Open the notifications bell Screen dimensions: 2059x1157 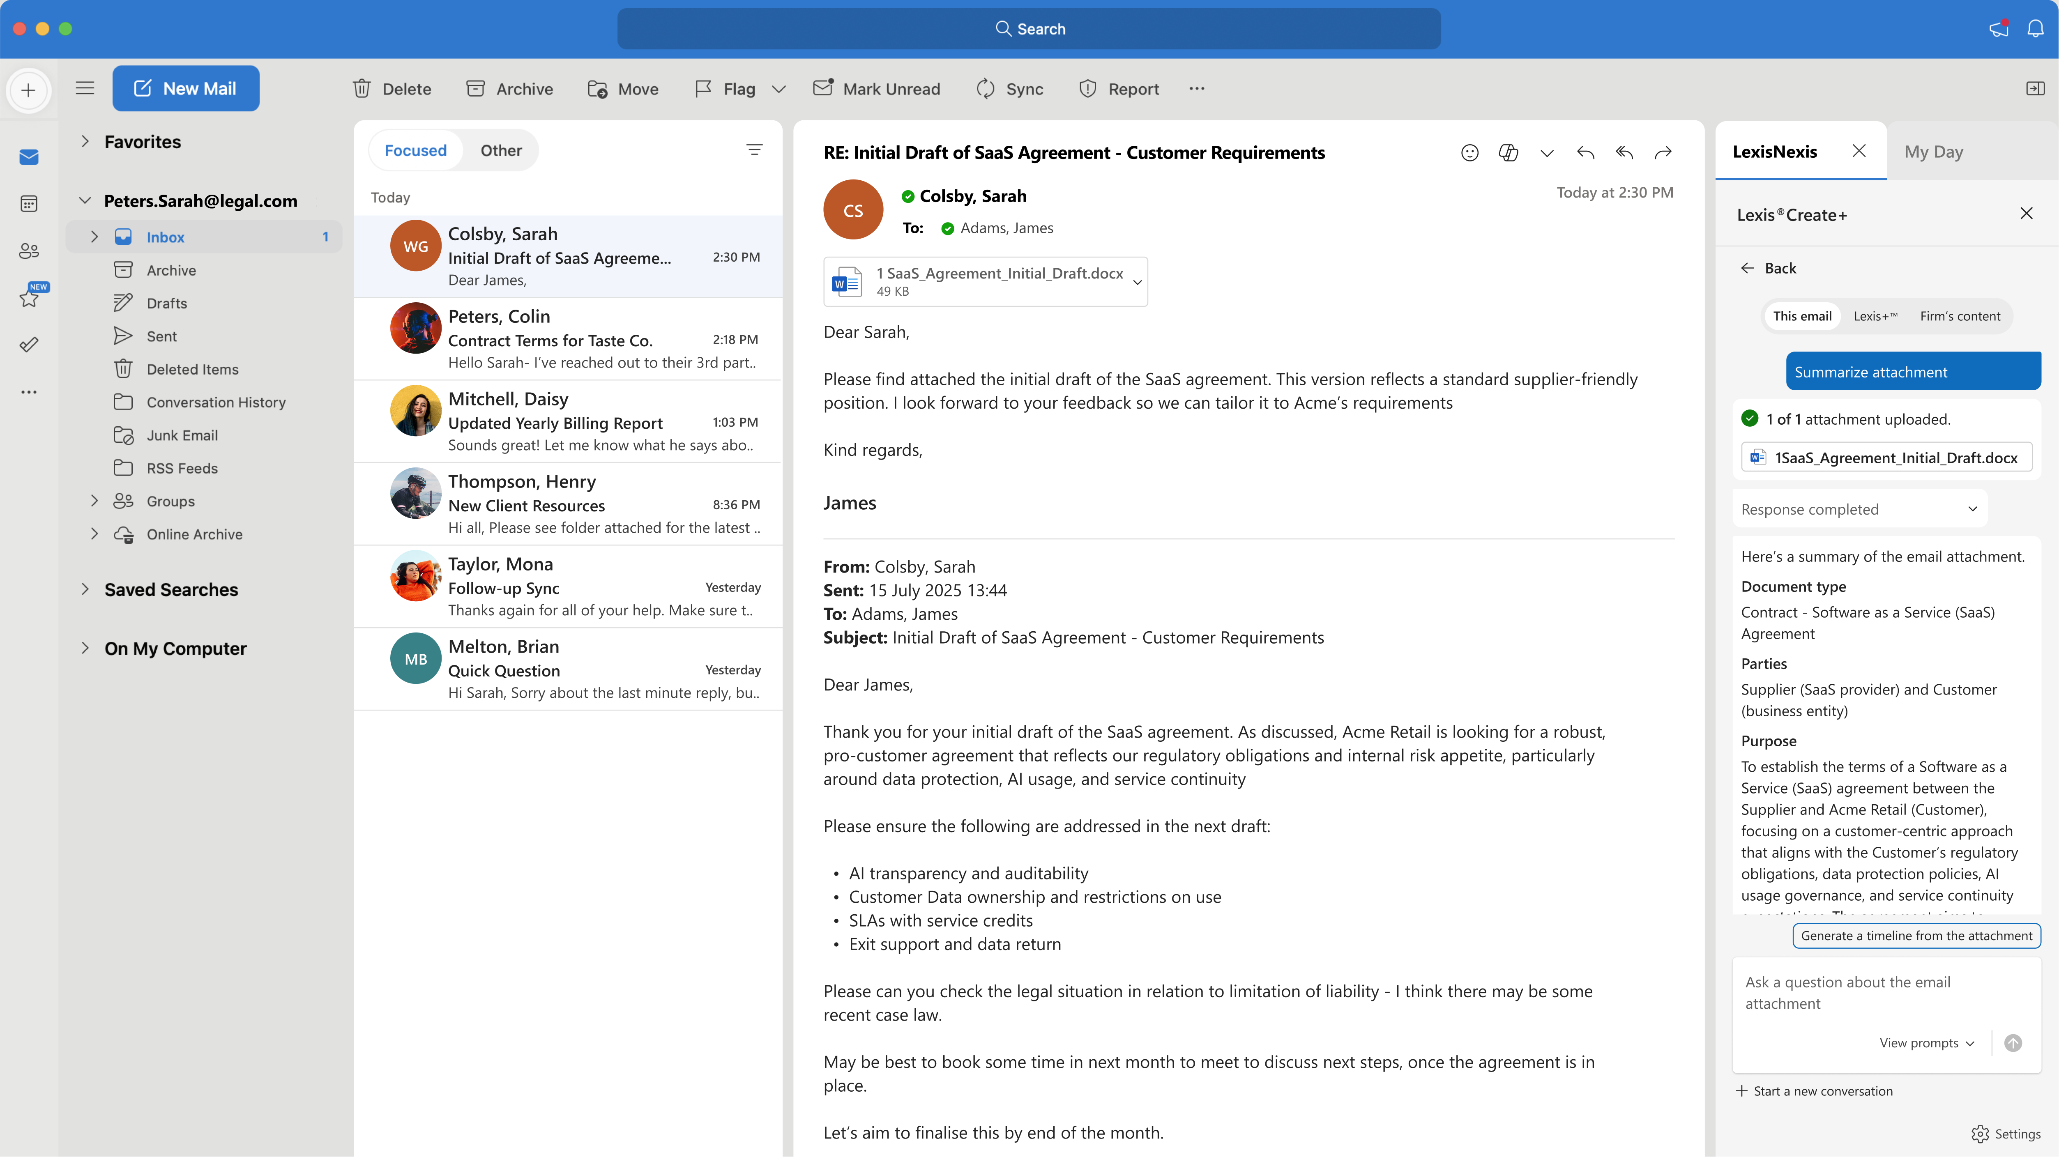coord(2035,29)
